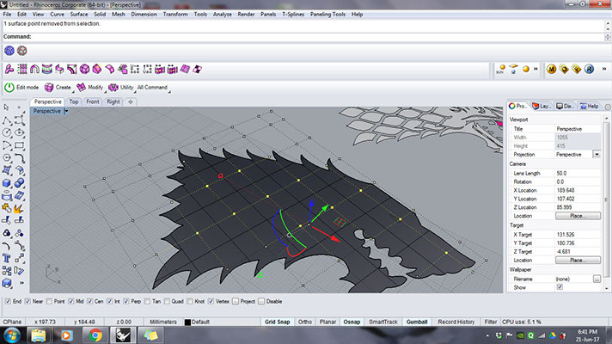Select the Boolean union spheres tool
The width and height of the screenshot is (612, 344).
point(19,182)
